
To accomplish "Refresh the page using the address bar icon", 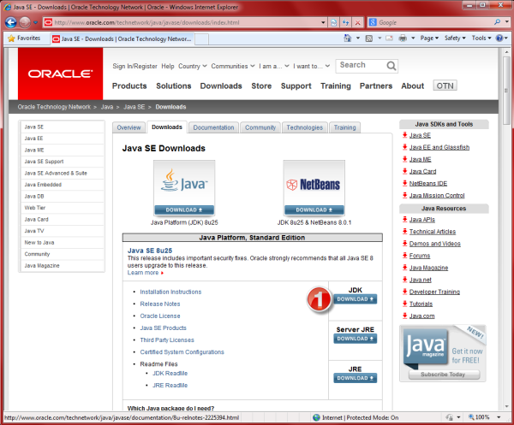I will coord(346,22).
